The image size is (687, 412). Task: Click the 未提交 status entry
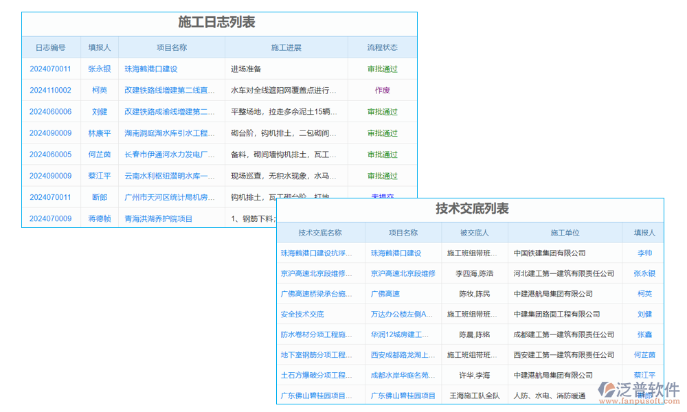click(x=382, y=197)
